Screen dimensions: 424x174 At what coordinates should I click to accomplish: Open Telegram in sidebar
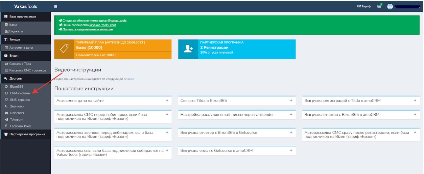click(x=16, y=119)
